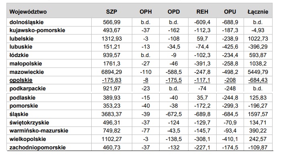
Task: Select the dolnośląskie row label
Action: point(27,22)
